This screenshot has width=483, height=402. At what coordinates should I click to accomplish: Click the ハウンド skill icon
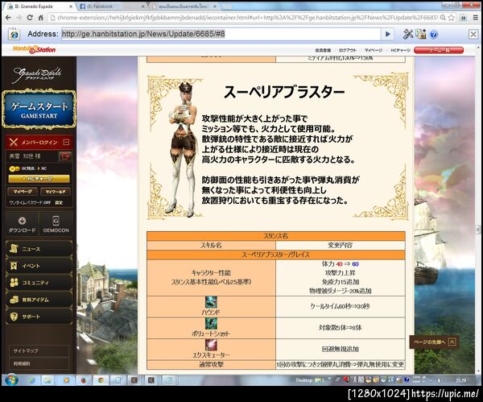pyautogui.click(x=211, y=302)
